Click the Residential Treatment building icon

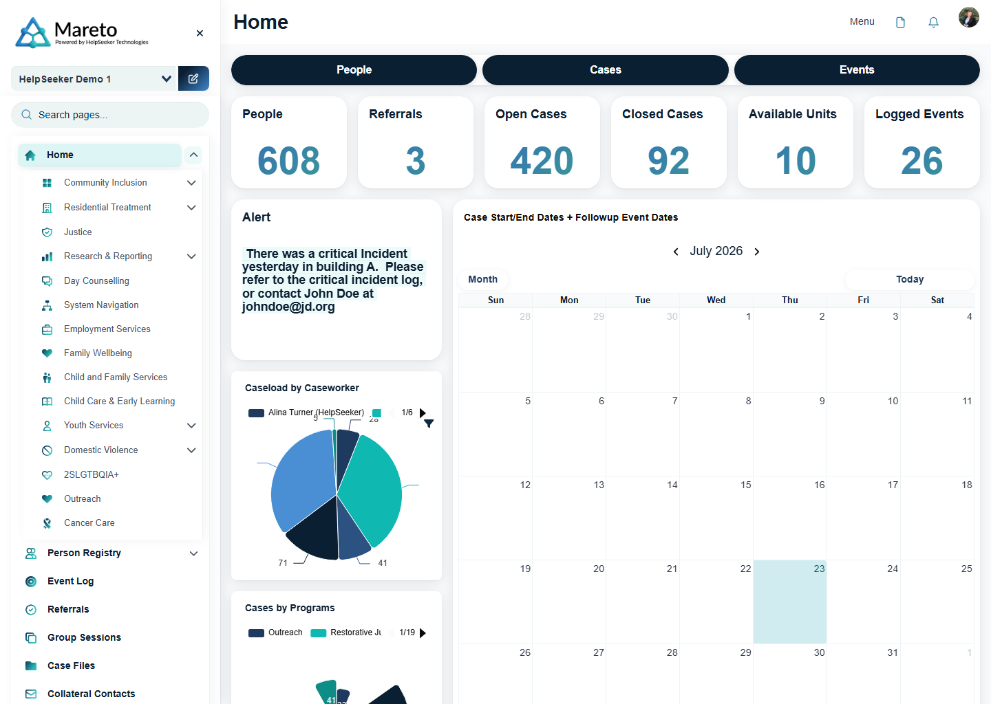click(x=47, y=208)
